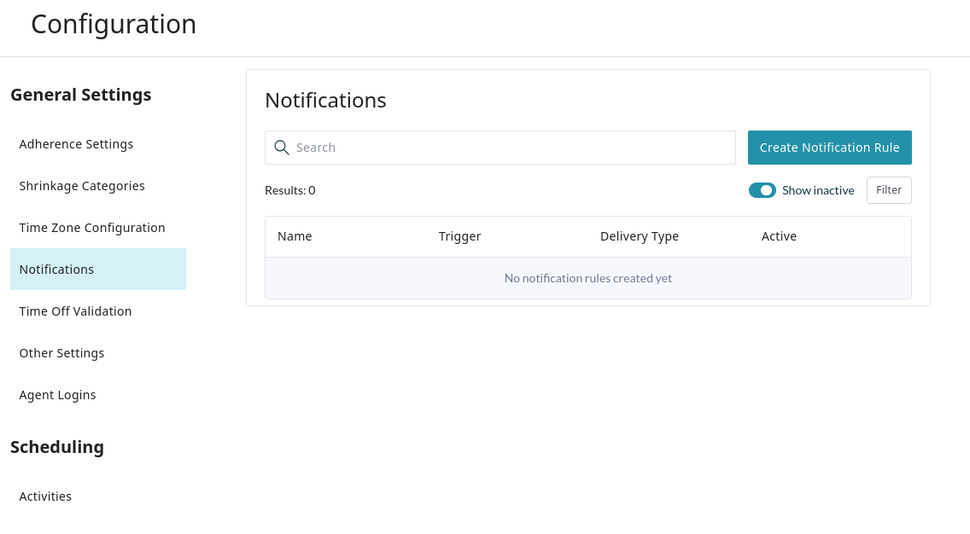
Task: Click the Show inactive label text
Action: 817,190
